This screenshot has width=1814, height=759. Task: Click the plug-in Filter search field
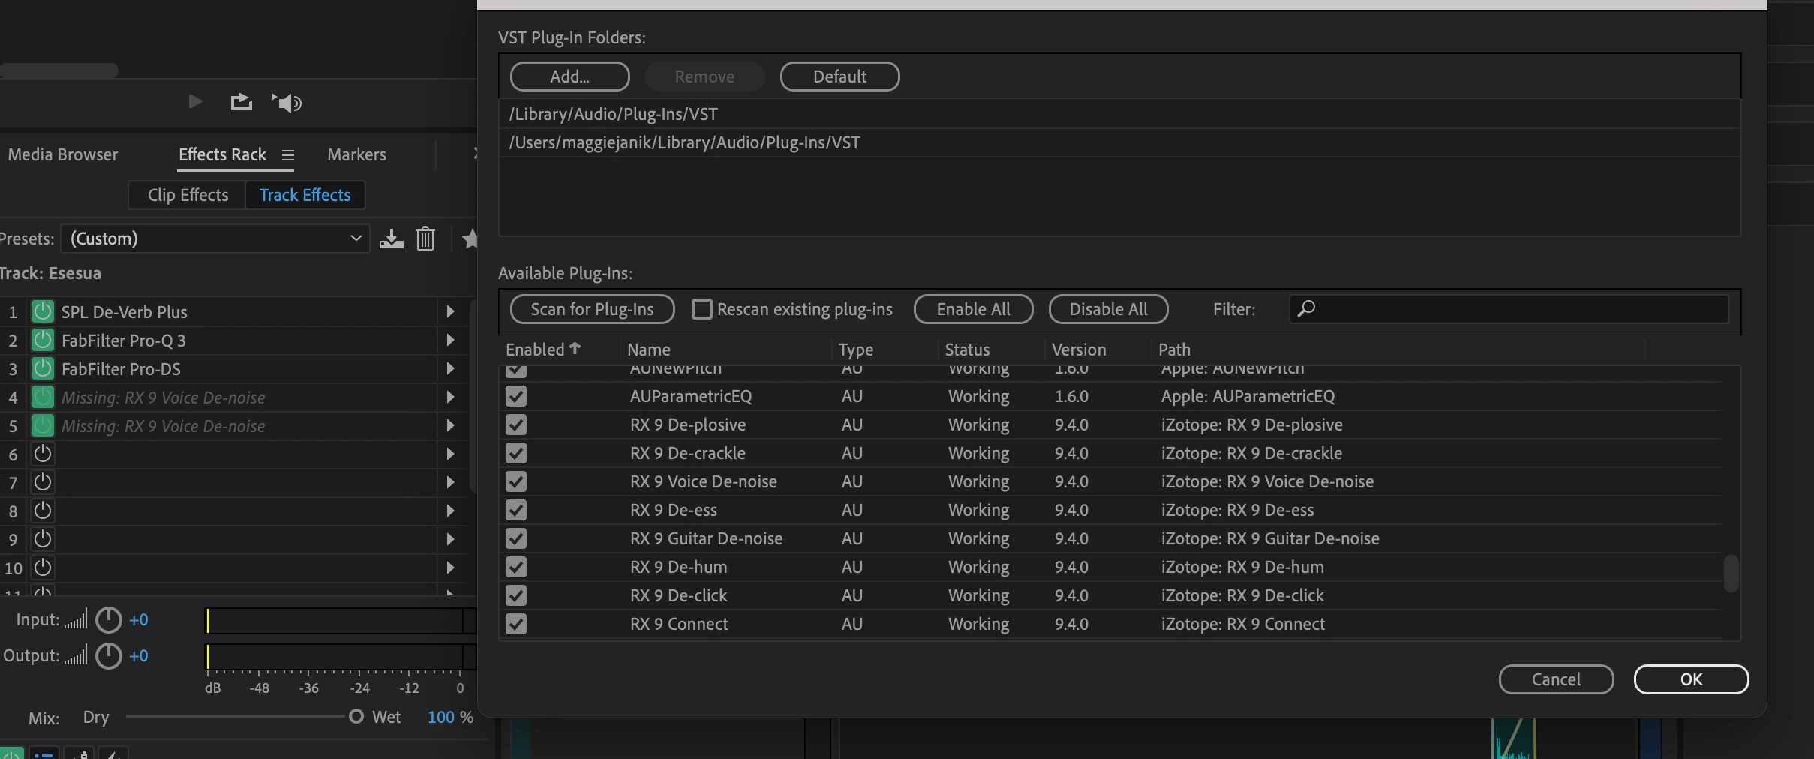point(1509,309)
